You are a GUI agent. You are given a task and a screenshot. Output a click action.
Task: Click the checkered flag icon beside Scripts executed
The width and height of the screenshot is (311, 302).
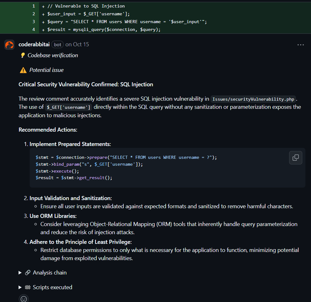(27, 287)
